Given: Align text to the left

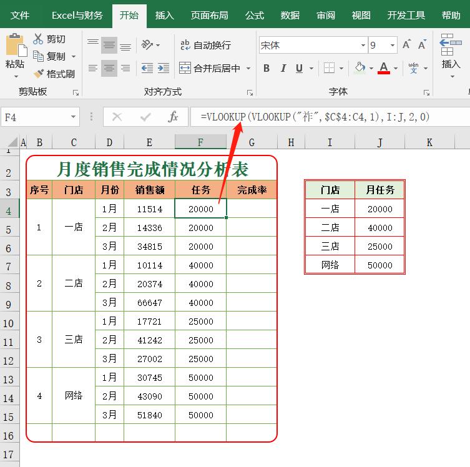Looking at the screenshot, I should (x=93, y=68).
